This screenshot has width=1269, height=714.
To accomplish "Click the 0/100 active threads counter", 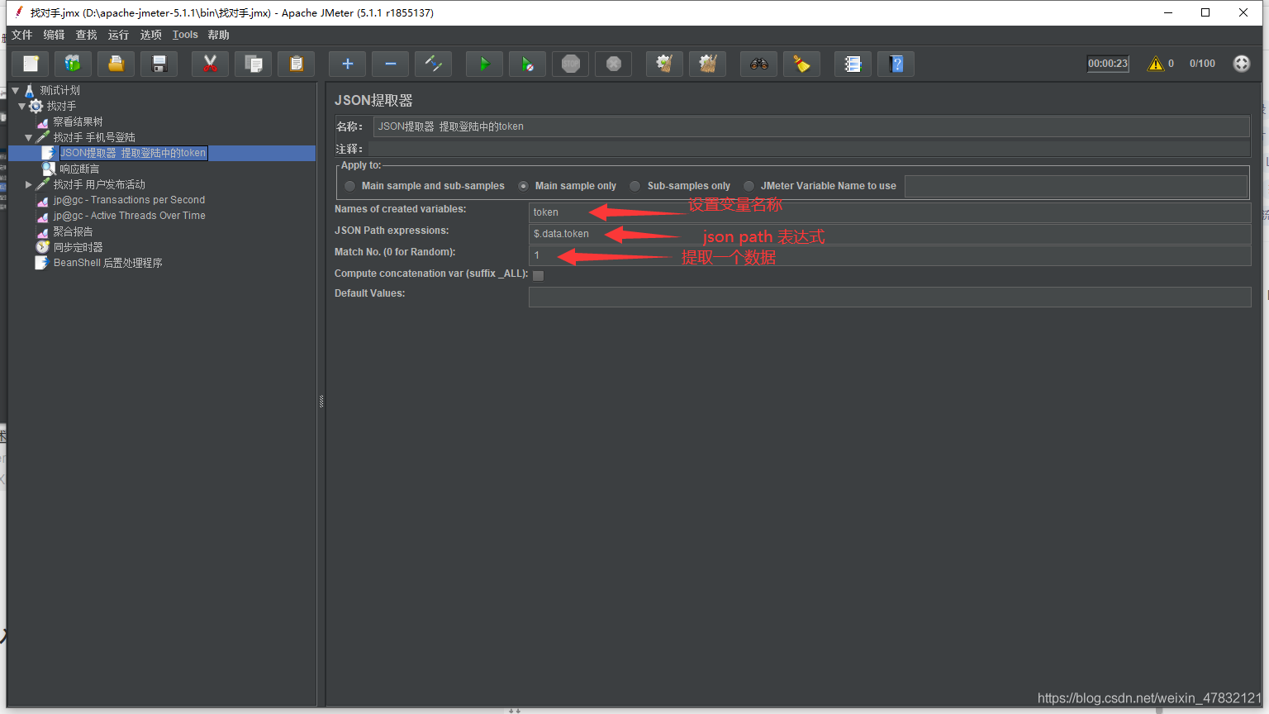I will coord(1202,64).
